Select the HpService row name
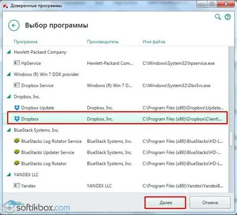237x215 pixels. (31, 63)
